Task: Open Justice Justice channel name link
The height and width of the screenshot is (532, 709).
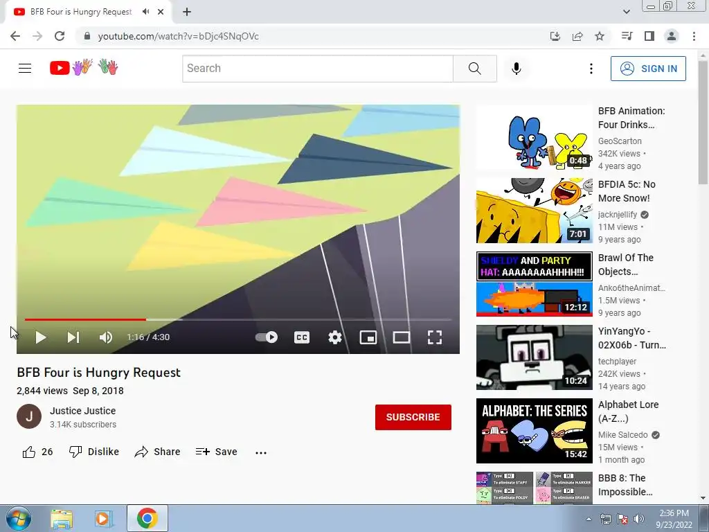Action: point(83,411)
